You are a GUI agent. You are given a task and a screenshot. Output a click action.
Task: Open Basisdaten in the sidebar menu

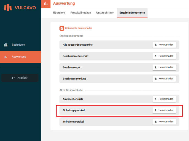point(18,45)
